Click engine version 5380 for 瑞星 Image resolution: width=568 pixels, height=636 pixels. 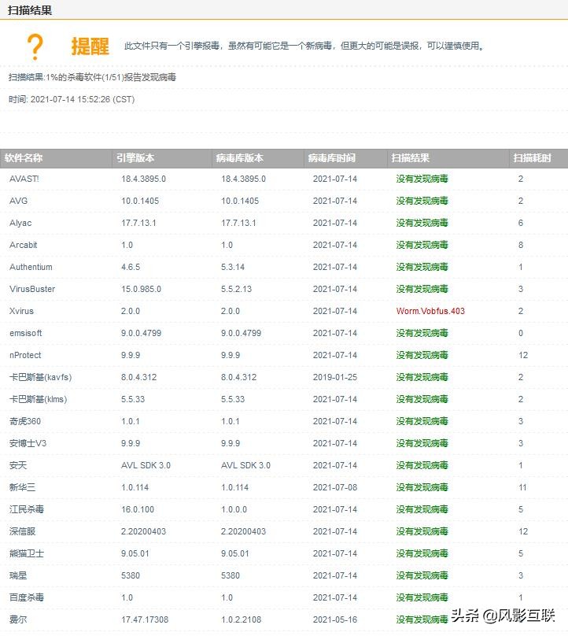coord(131,575)
